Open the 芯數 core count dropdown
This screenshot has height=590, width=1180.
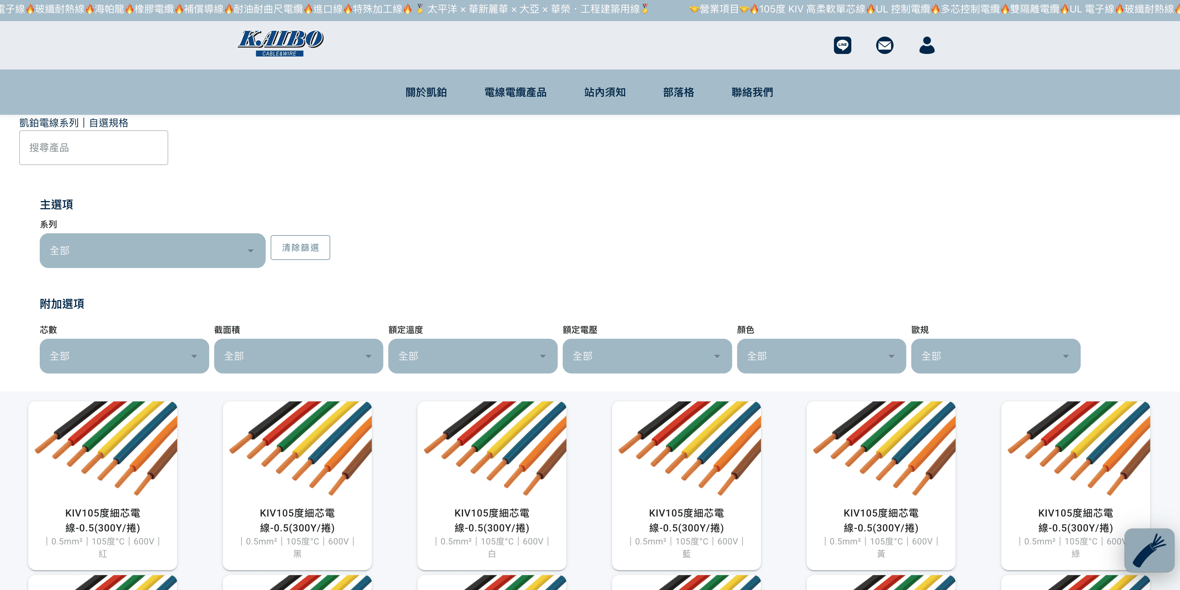pyautogui.click(x=124, y=356)
